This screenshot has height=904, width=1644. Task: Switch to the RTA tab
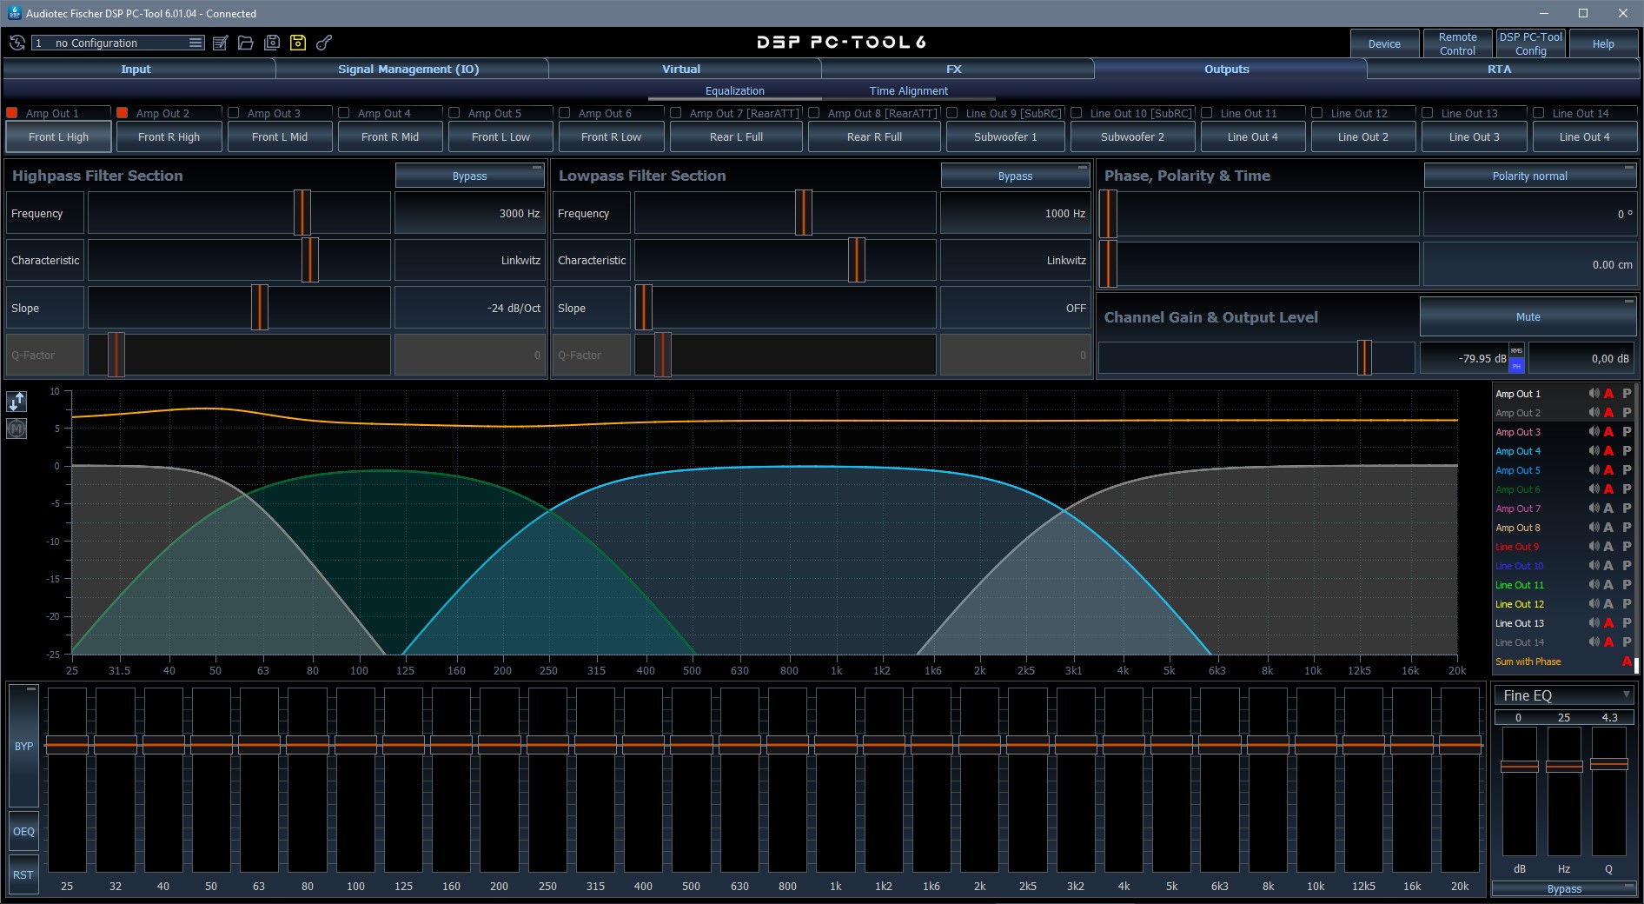(1499, 69)
